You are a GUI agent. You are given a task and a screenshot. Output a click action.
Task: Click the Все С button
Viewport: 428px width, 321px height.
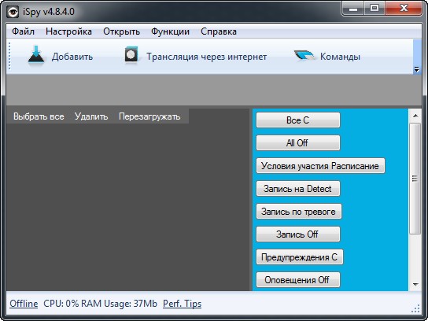click(x=298, y=120)
